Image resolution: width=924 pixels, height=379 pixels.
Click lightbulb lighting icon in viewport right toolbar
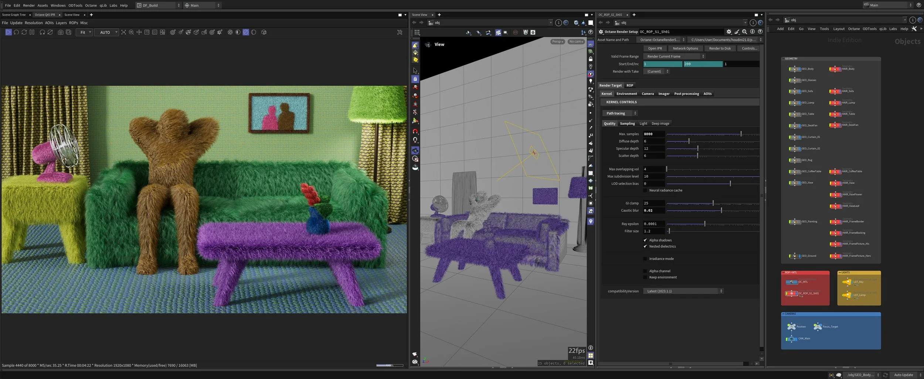click(591, 81)
